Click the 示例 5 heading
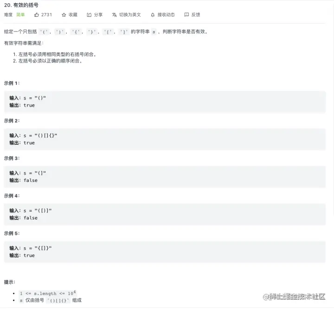 click(12, 233)
